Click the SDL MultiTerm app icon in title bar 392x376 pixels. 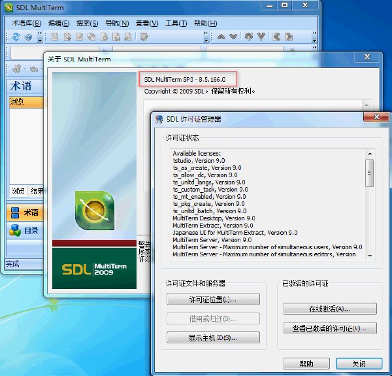click(8, 8)
